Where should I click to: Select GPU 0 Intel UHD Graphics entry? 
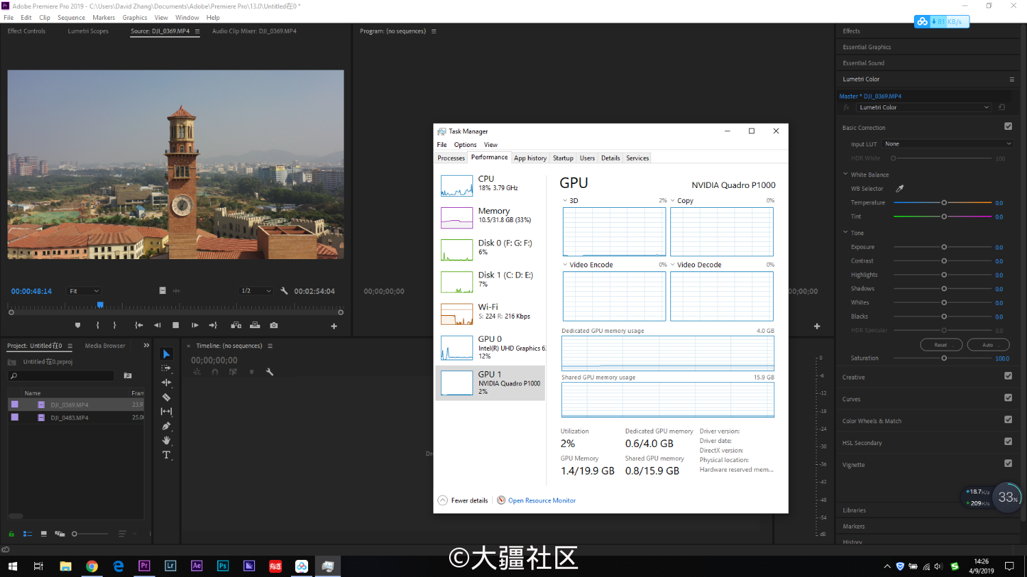490,348
